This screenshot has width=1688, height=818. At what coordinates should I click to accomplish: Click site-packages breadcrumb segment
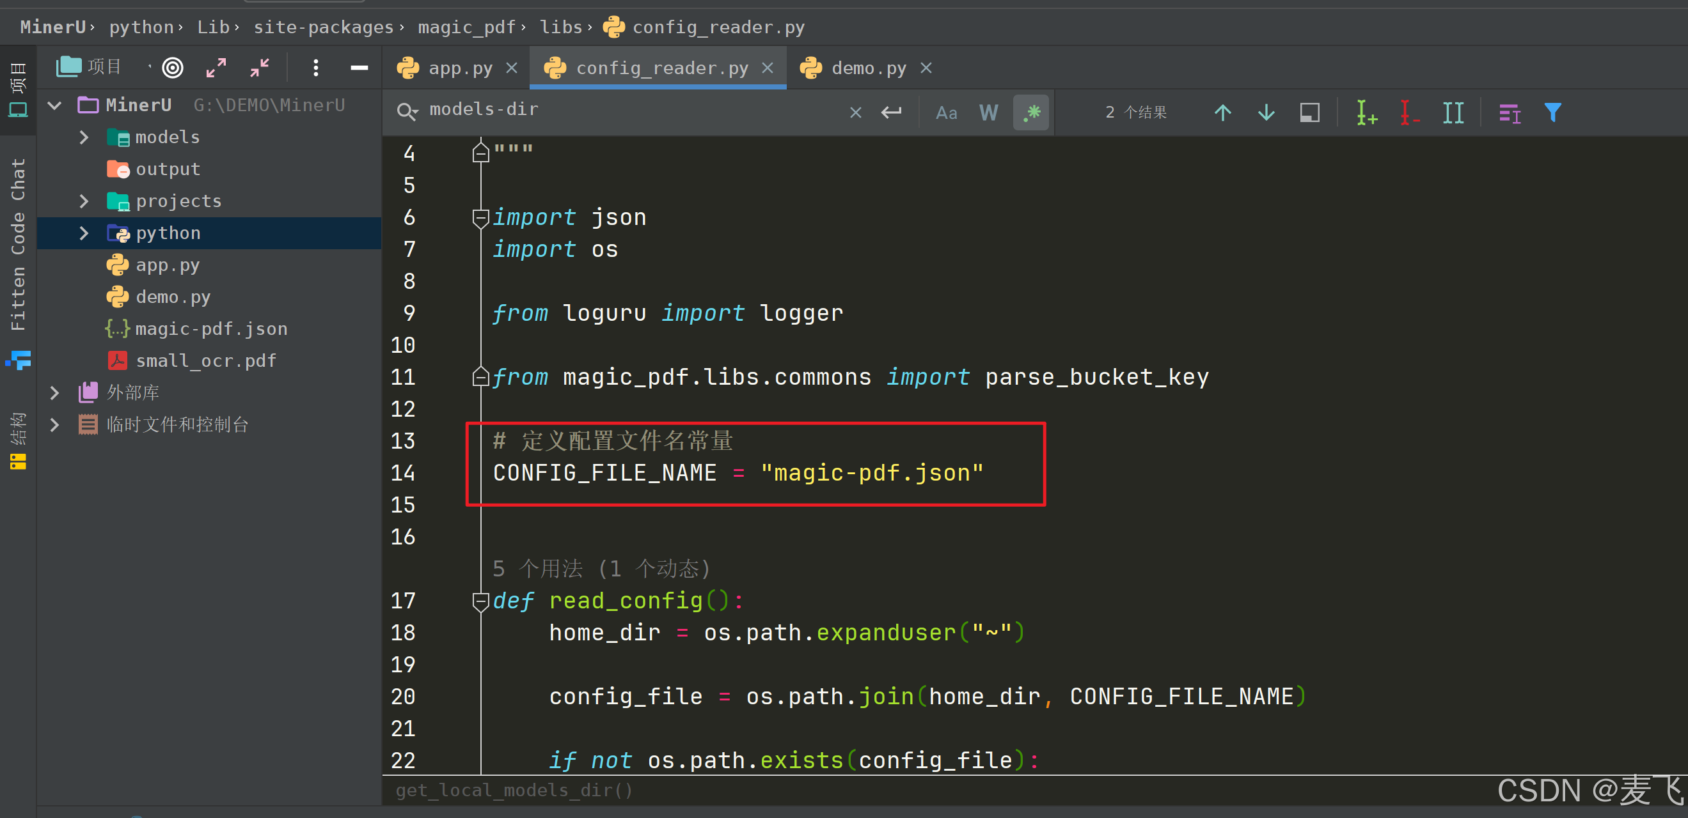coord(324,27)
